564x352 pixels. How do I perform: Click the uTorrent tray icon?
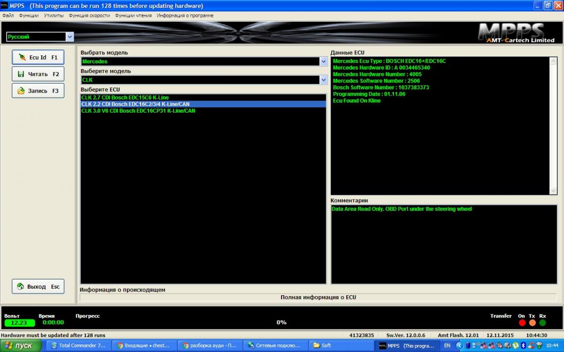click(515, 345)
